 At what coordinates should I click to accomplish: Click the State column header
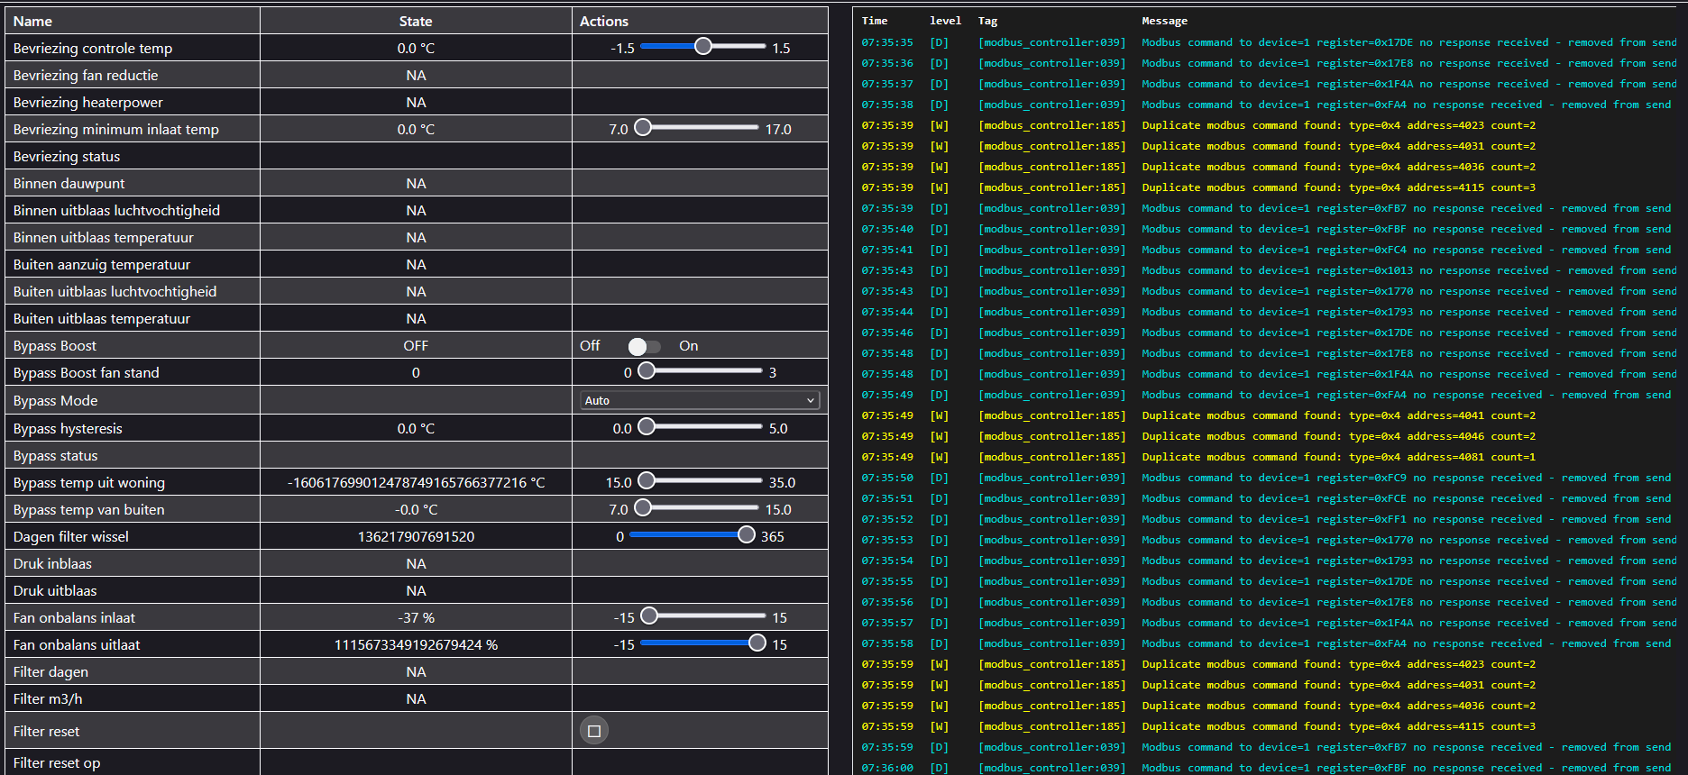point(416,21)
